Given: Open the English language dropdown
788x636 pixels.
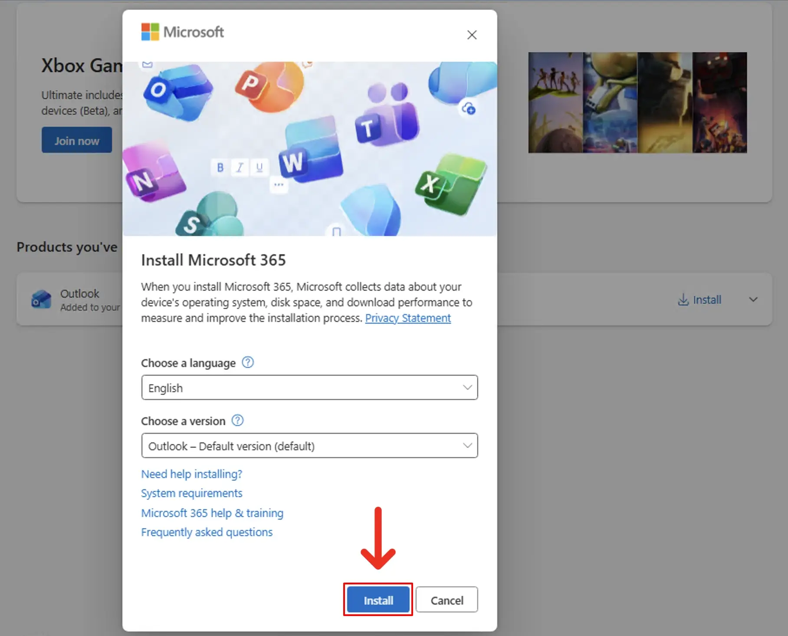Looking at the screenshot, I should [x=309, y=387].
